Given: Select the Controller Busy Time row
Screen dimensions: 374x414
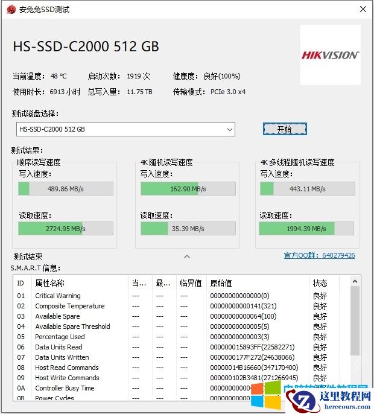Looking at the screenshot, I should (x=182, y=388).
